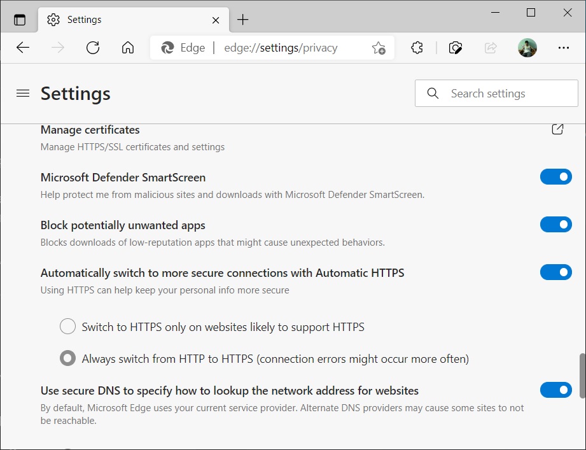Click the Edge logo in the address bar
586x450 pixels.
click(x=167, y=47)
